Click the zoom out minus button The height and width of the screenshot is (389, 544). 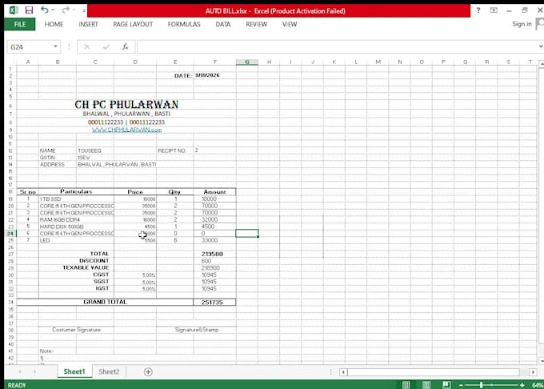461,385
